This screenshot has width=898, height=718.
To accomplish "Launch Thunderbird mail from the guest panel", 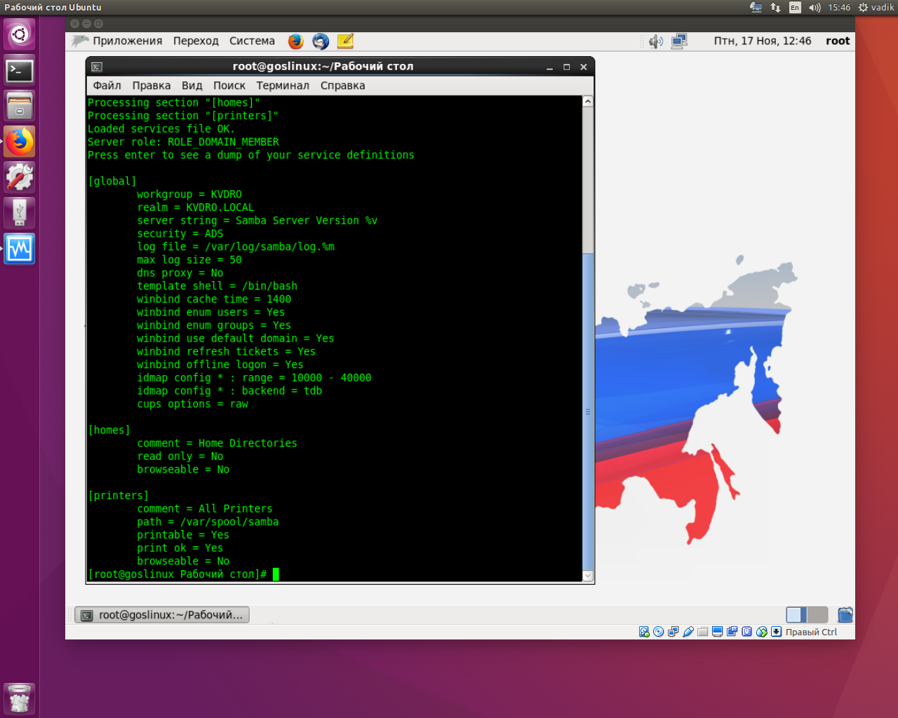I will (321, 41).
